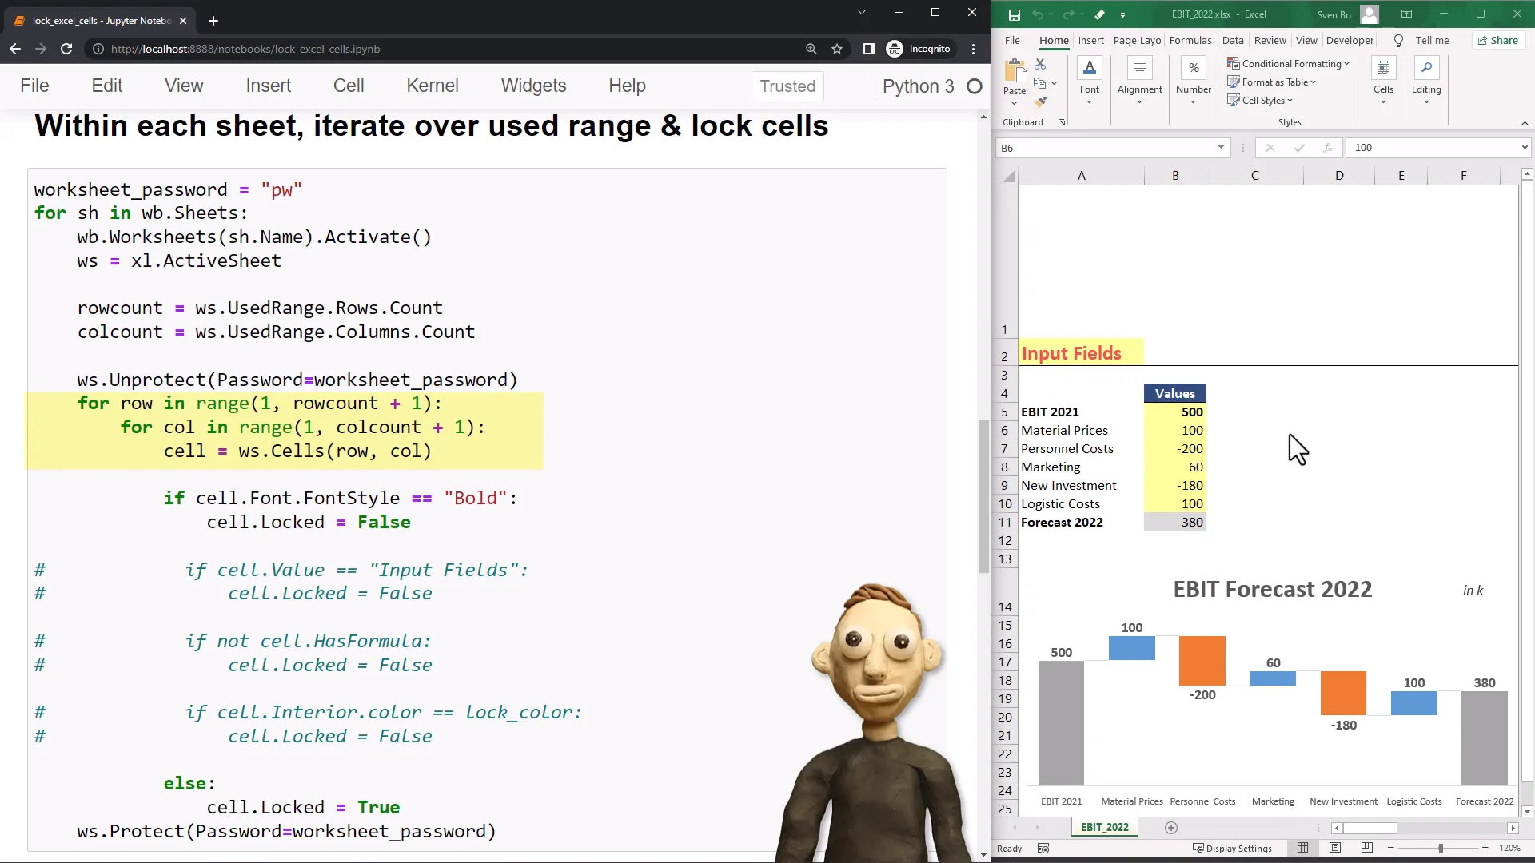This screenshot has height=863, width=1535.
Task: Switch to Page Break Preview view
Action: click(x=1366, y=848)
